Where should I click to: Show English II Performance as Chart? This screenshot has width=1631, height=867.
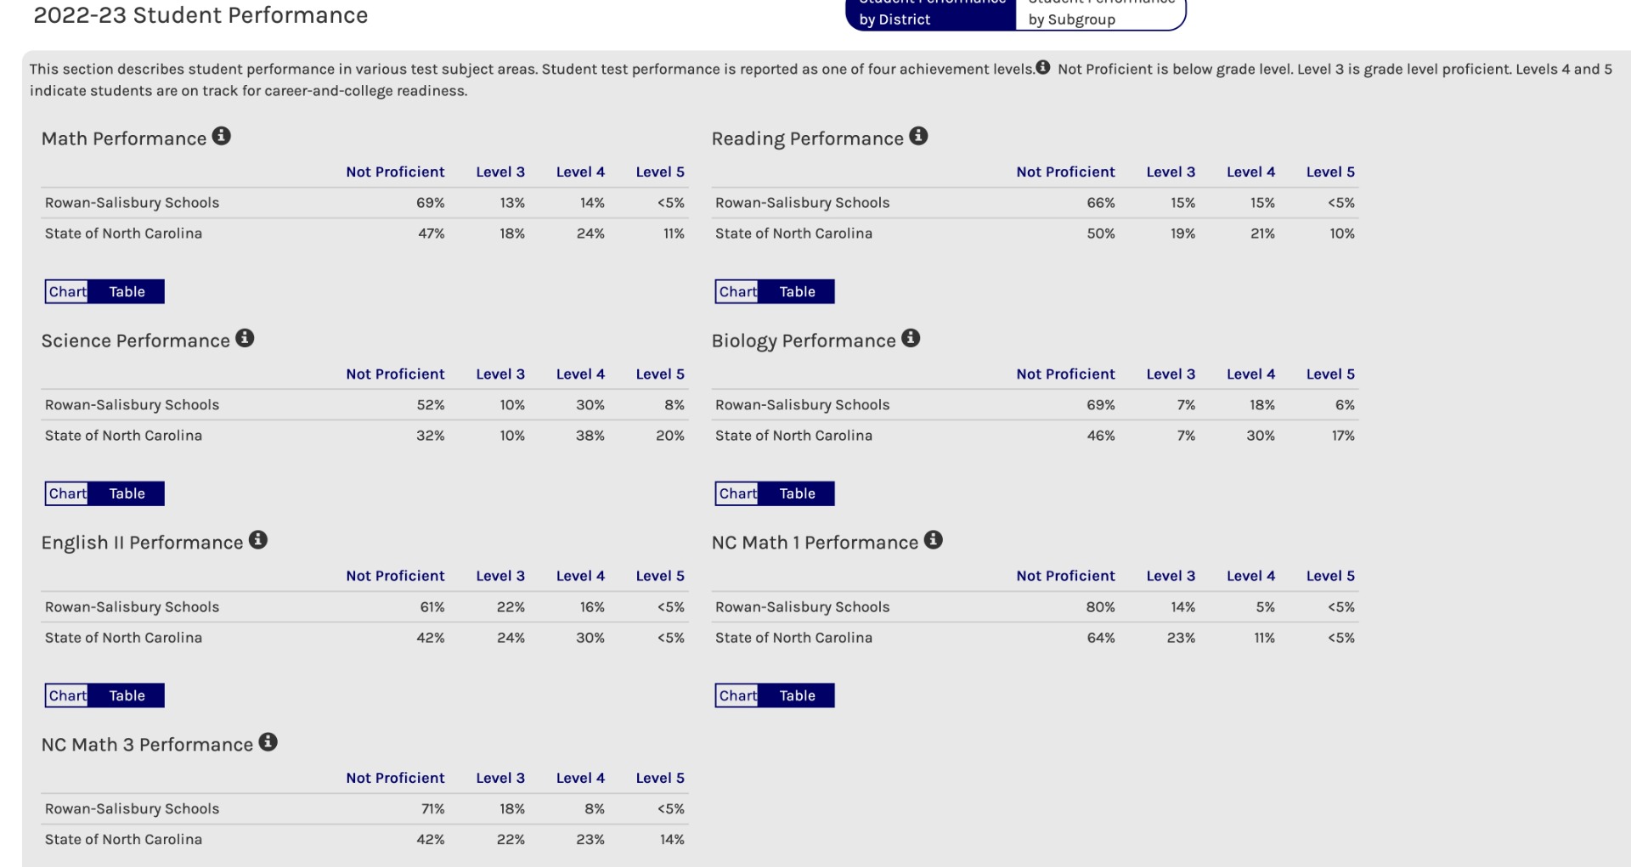click(67, 695)
